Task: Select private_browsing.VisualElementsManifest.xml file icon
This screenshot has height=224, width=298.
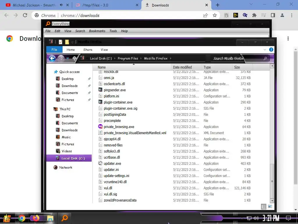Action: pos(100,133)
